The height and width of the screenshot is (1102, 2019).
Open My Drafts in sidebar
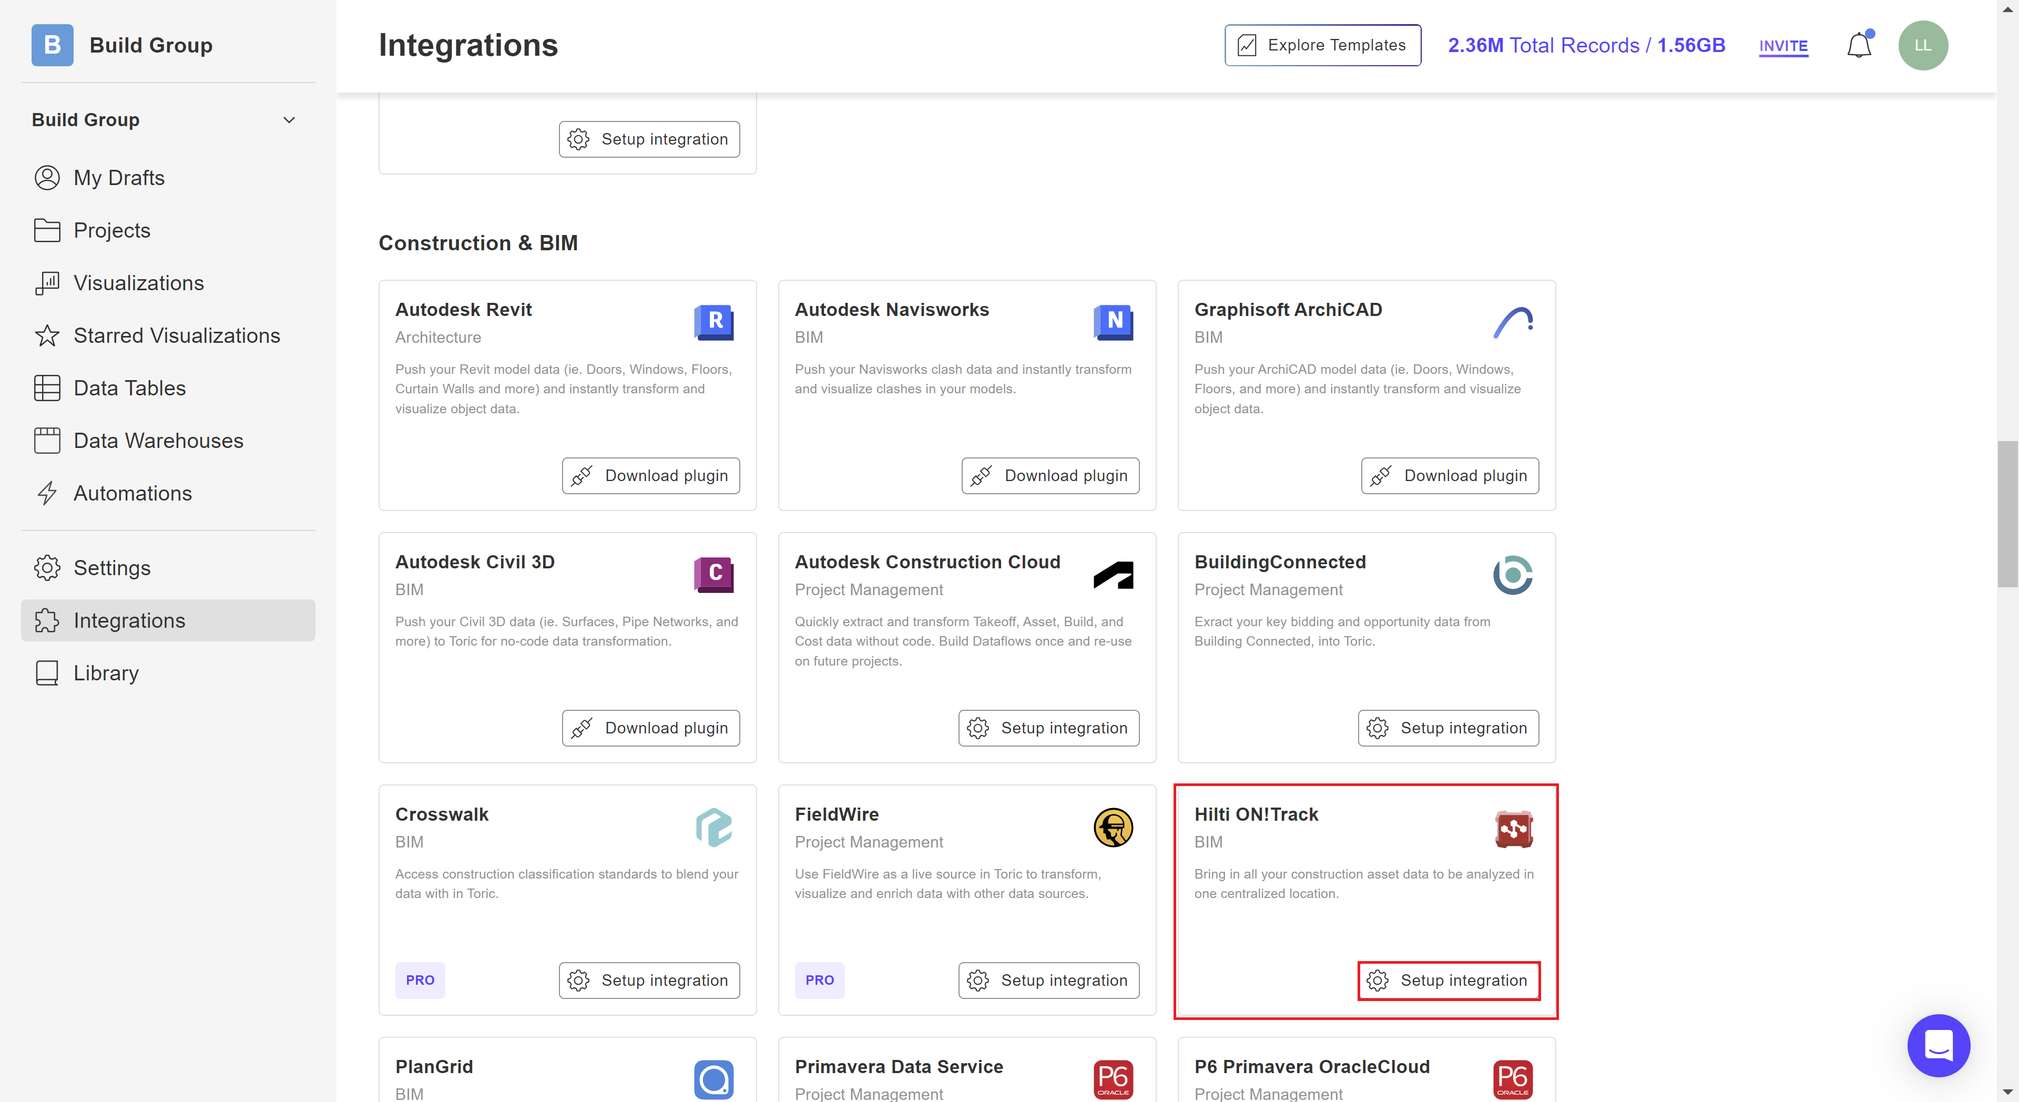pyautogui.click(x=168, y=178)
